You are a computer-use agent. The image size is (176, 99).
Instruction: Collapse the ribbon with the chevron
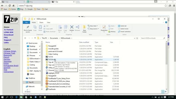[163, 22]
